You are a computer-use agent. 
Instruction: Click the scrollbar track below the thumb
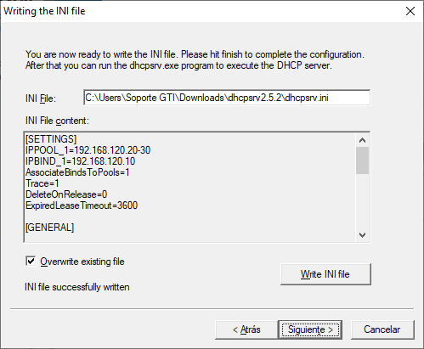pyautogui.click(x=362, y=201)
